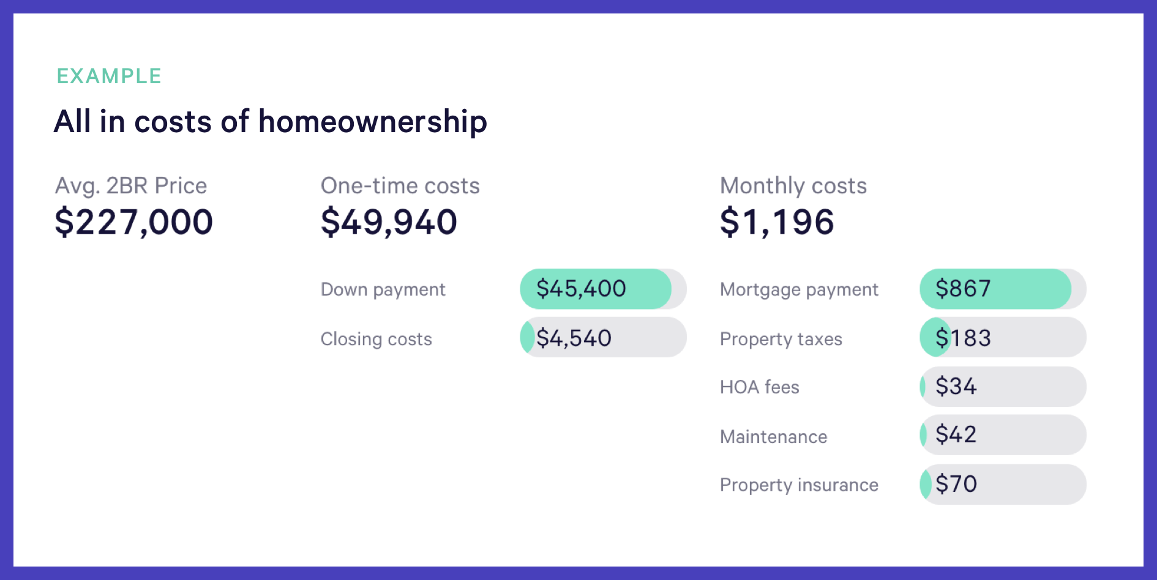
Task: Click the $183 property taxes bar
Action: (1002, 338)
